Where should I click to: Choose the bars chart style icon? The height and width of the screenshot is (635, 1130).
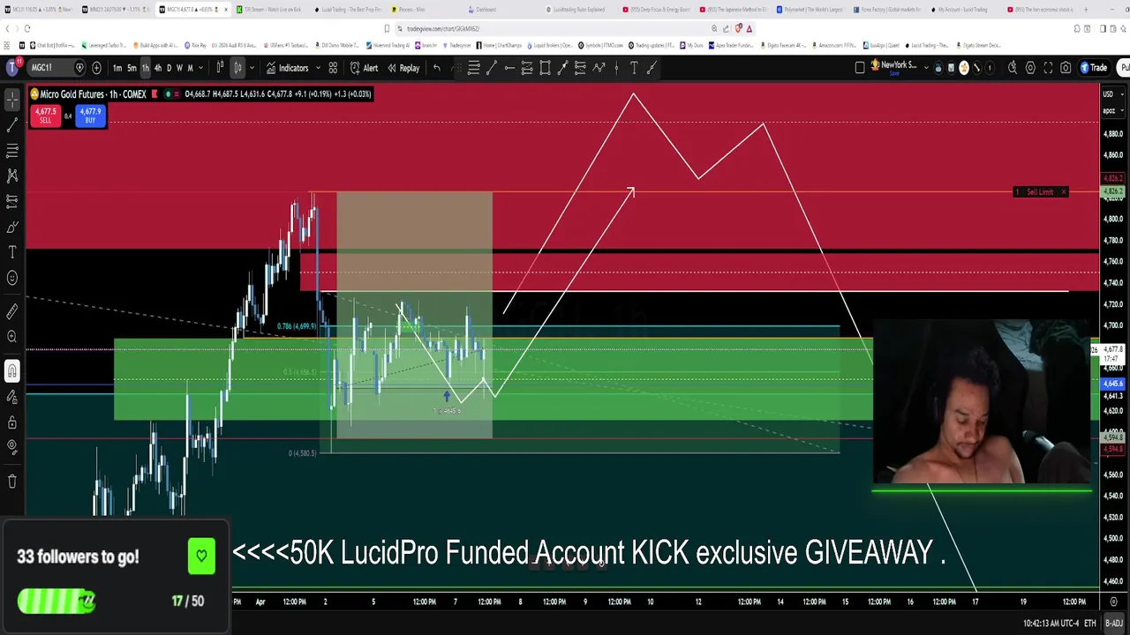point(220,68)
